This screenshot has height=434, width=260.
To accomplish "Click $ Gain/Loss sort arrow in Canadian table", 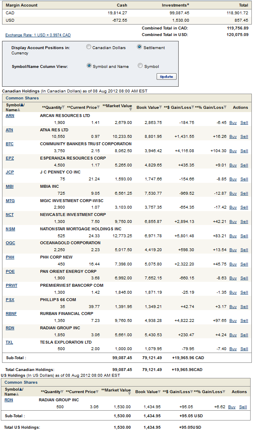I will click(x=193, y=108).
